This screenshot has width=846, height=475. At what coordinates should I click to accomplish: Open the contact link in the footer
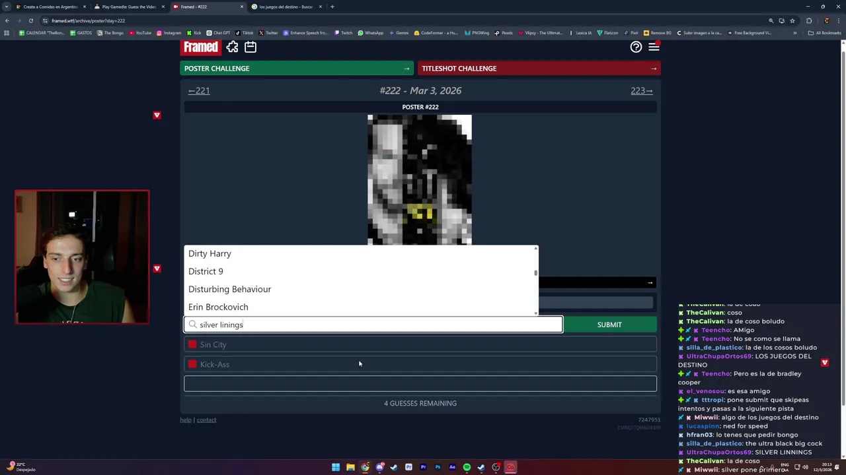click(x=206, y=420)
